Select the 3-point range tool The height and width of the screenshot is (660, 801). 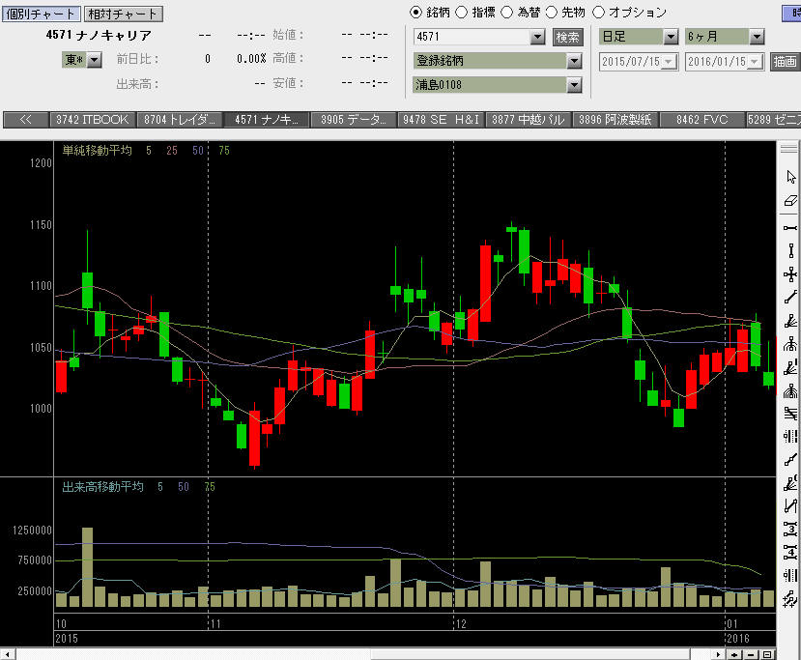click(x=790, y=529)
